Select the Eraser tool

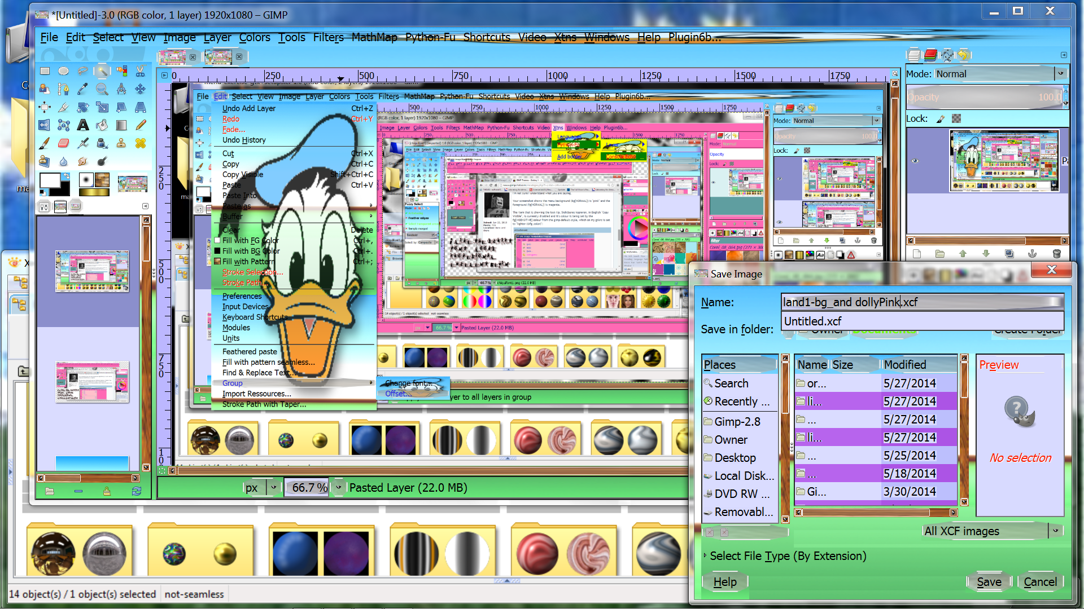click(64, 143)
